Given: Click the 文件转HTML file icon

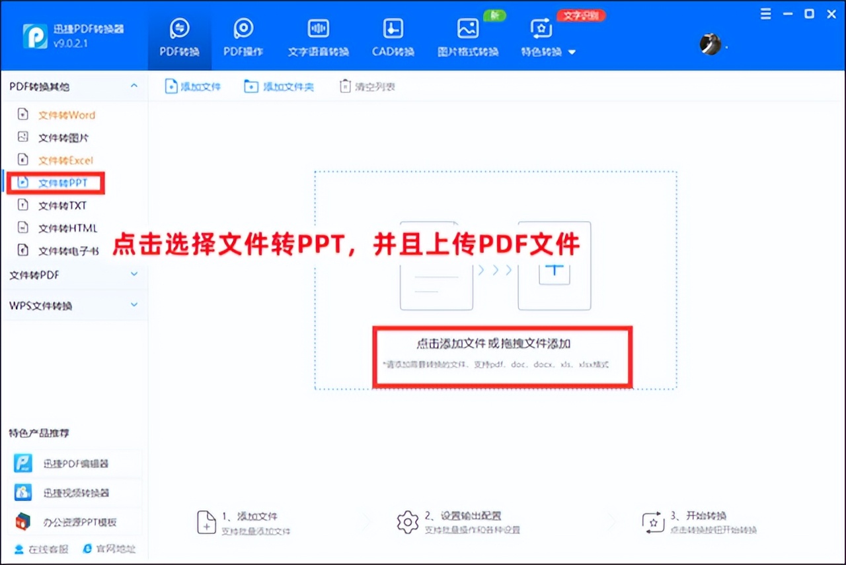Looking at the screenshot, I should pyautogui.click(x=23, y=228).
